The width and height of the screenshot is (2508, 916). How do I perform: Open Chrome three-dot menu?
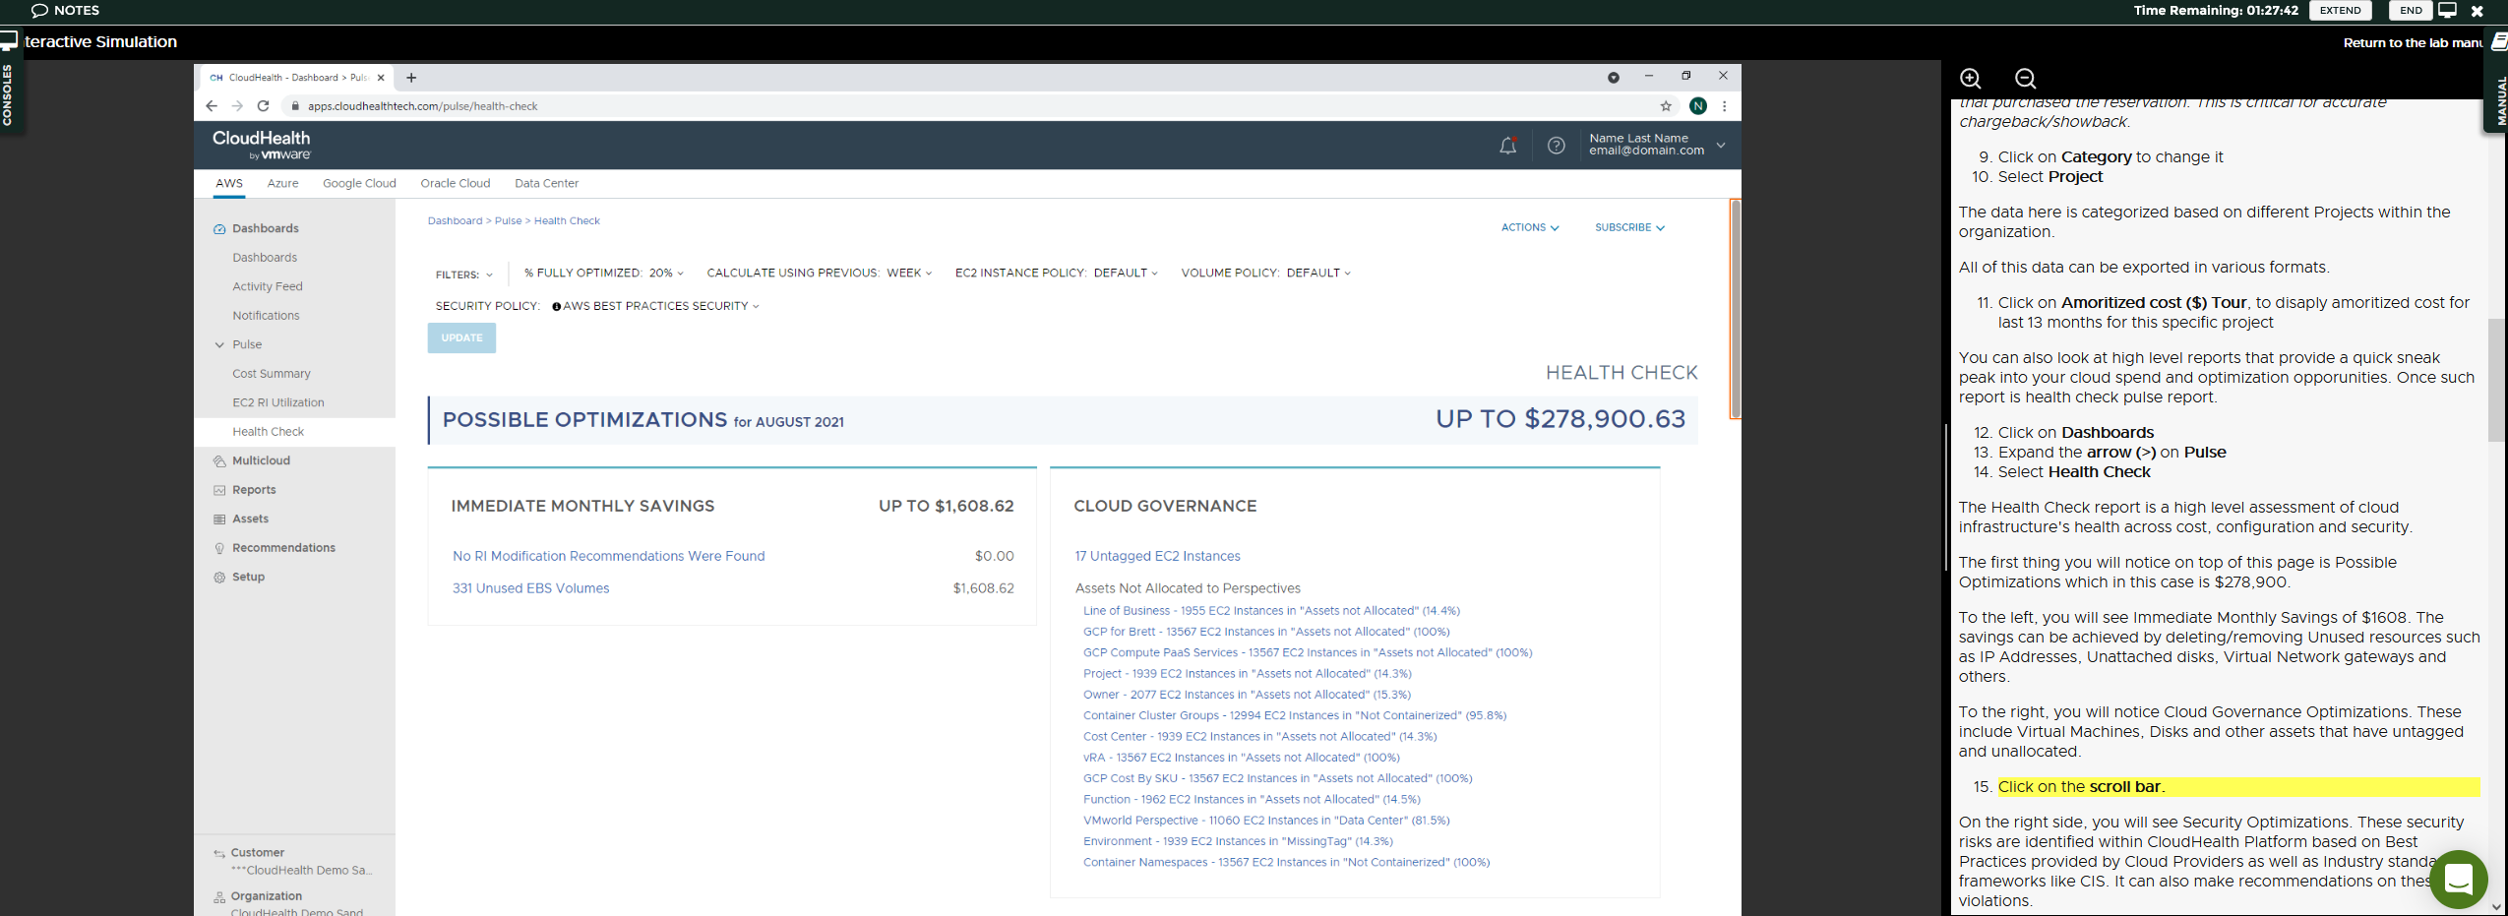pyautogui.click(x=1724, y=106)
